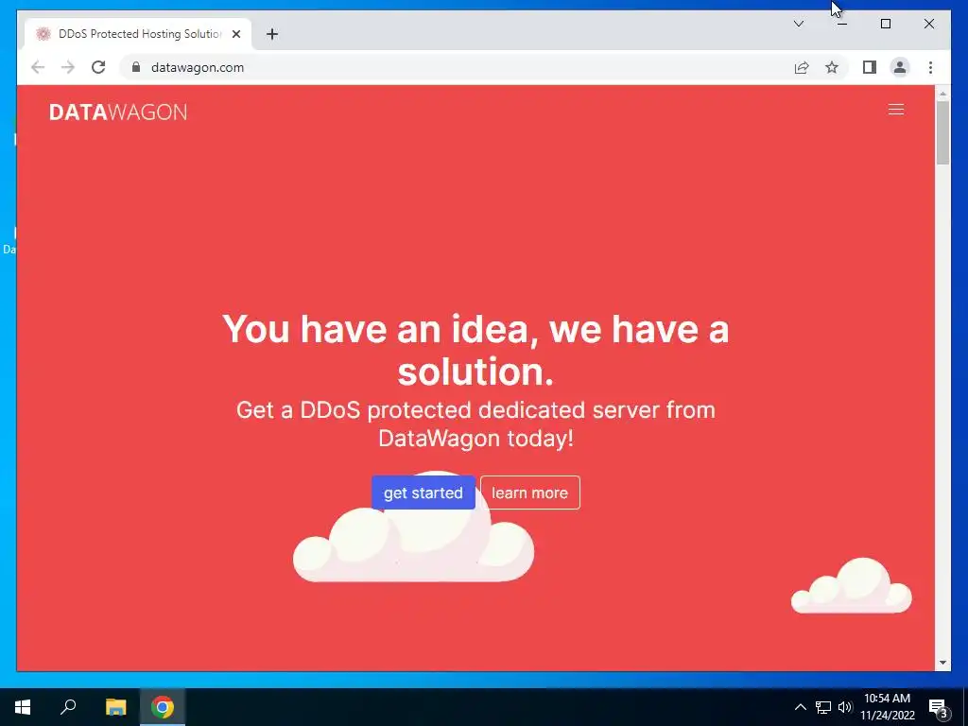Viewport: 968px width, 726px height.
Task: Open the notifications action center
Action: pos(938,707)
